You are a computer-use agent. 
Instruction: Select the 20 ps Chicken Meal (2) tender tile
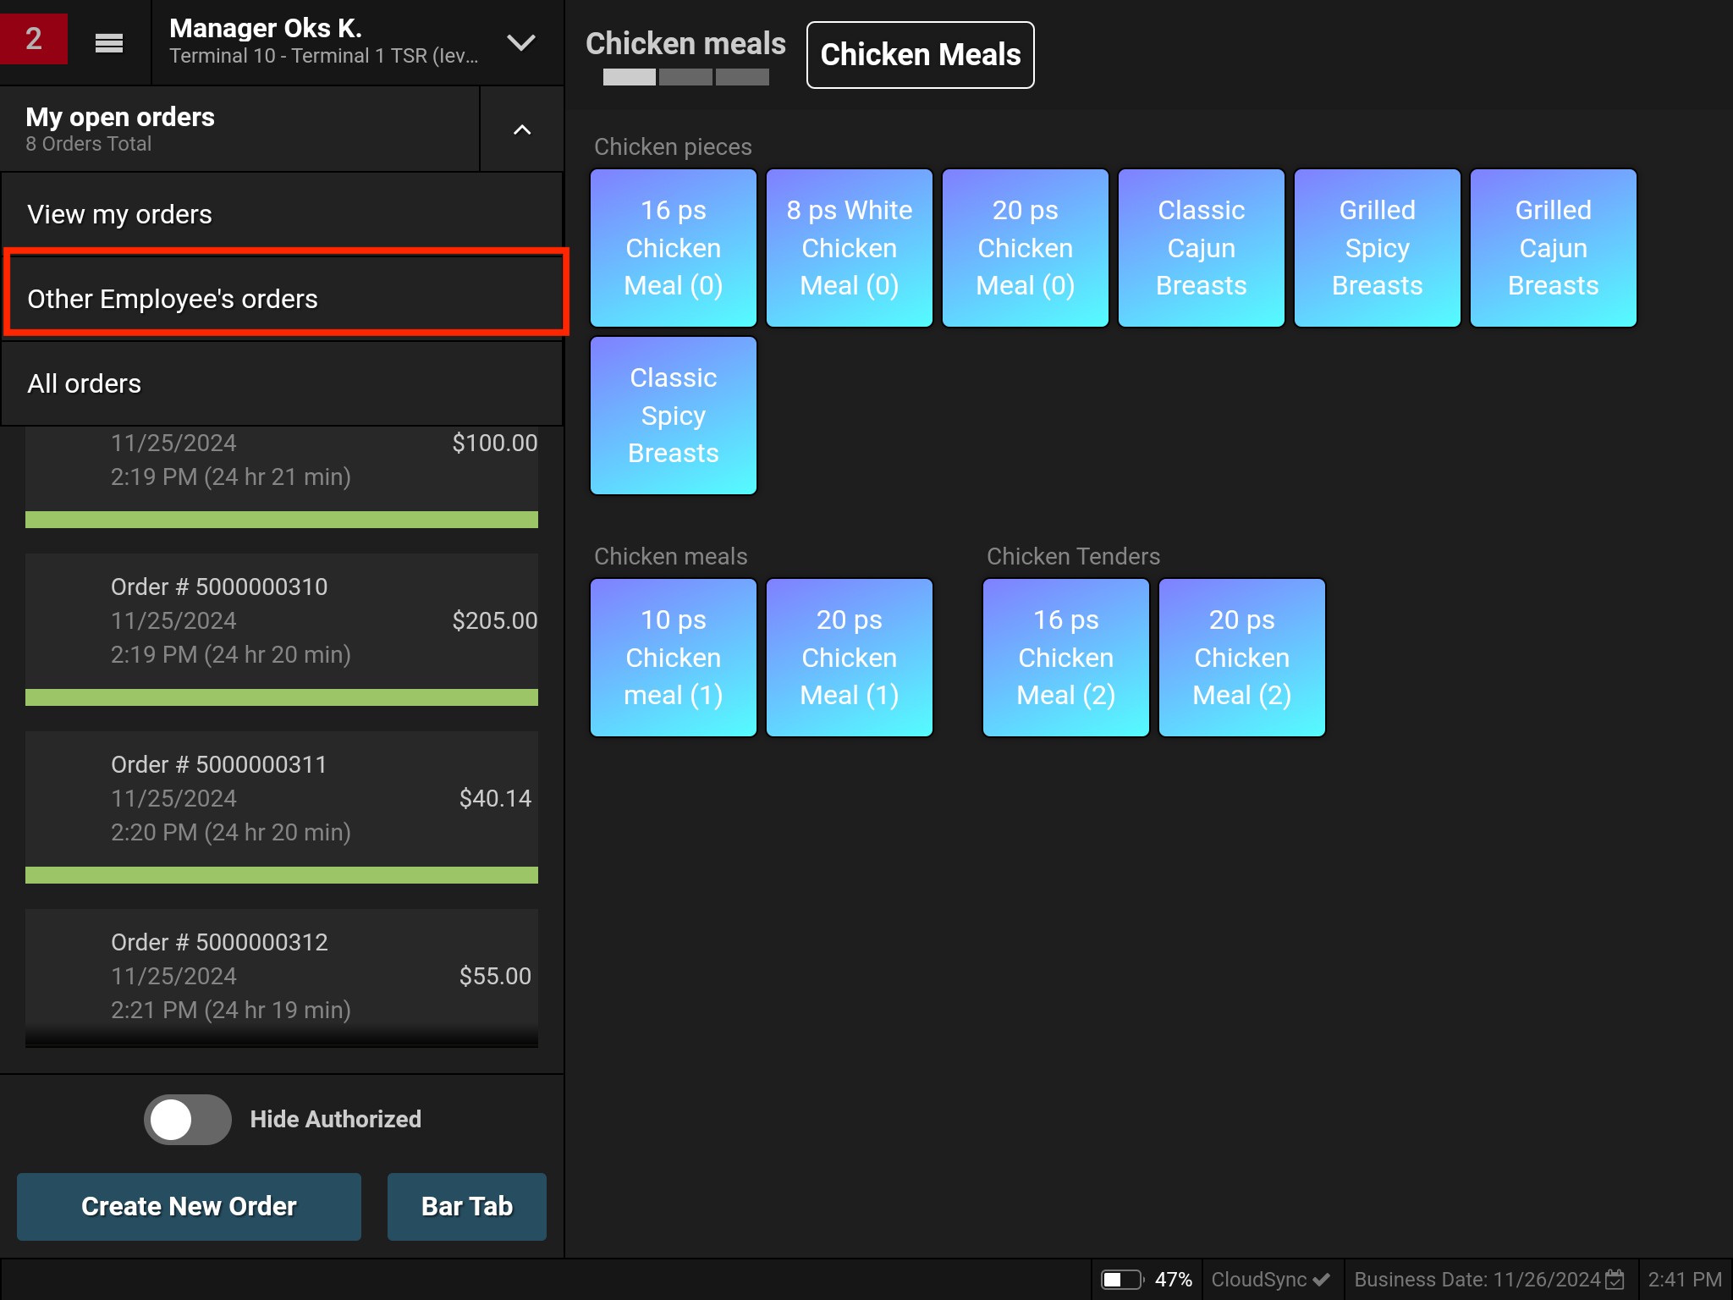1241,658
